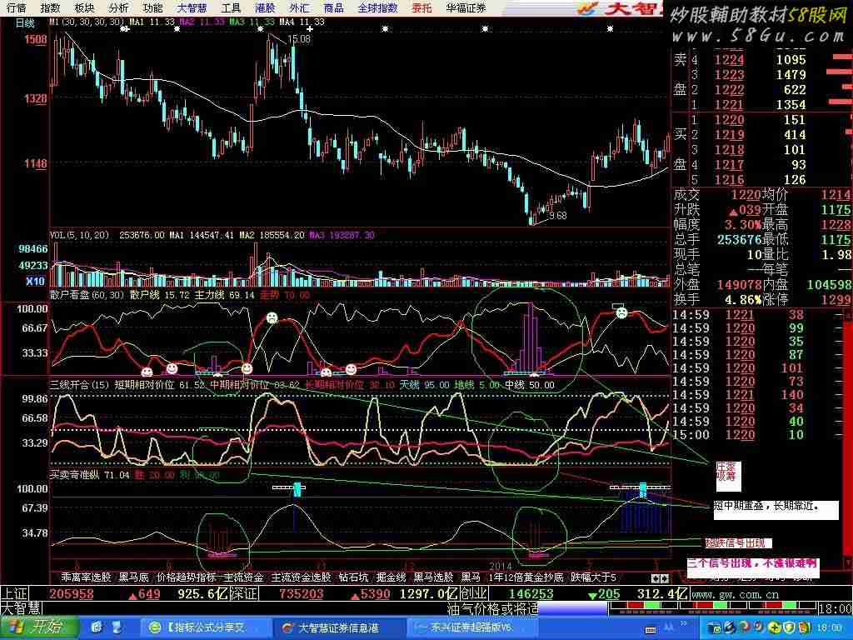
Task: Open the 工具 menu
Action: [x=232, y=7]
